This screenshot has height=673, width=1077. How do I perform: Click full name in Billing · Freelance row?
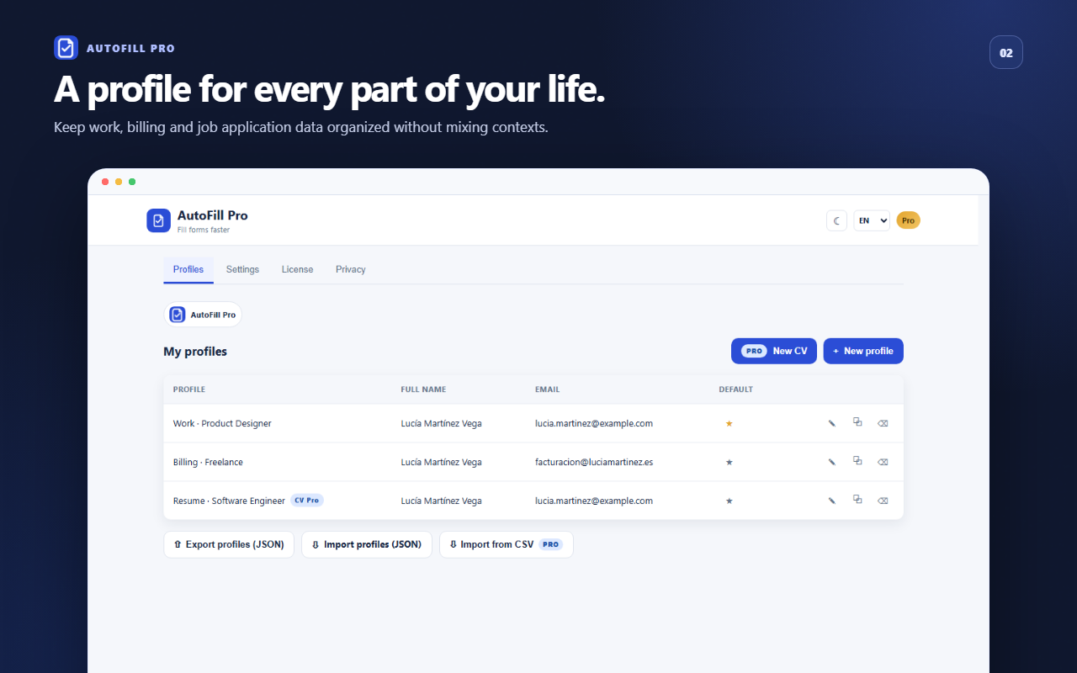click(442, 462)
